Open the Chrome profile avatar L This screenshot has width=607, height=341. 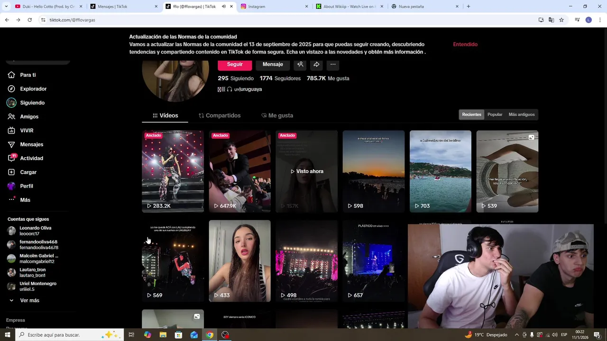[589, 20]
